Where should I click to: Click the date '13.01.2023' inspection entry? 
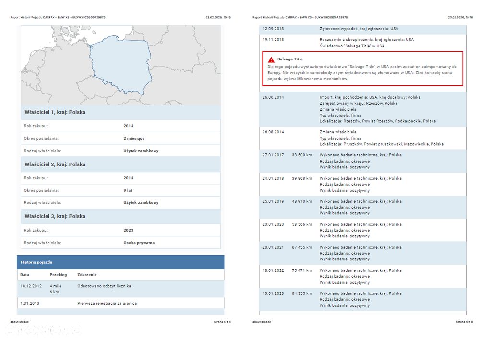273,293
